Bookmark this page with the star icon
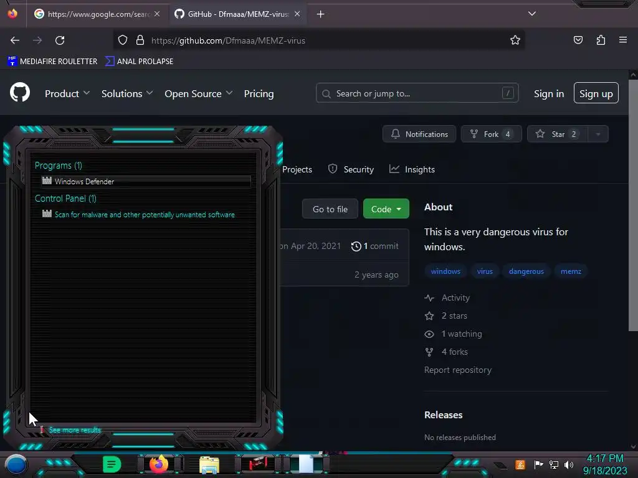The image size is (638, 478). point(515,40)
